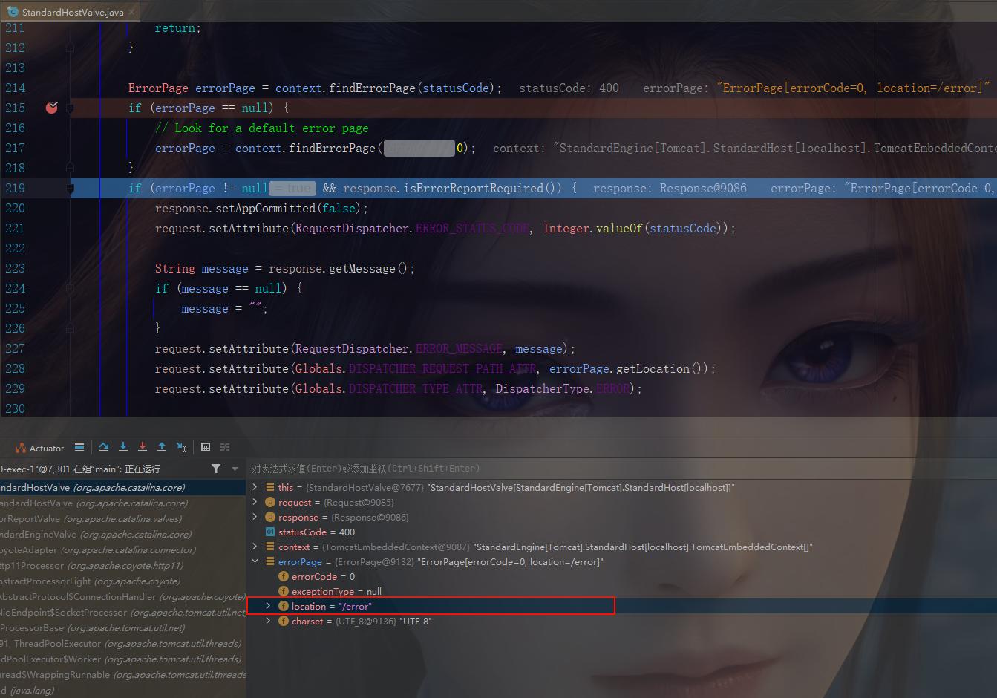Expand the 'this' variable node

click(x=255, y=487)
